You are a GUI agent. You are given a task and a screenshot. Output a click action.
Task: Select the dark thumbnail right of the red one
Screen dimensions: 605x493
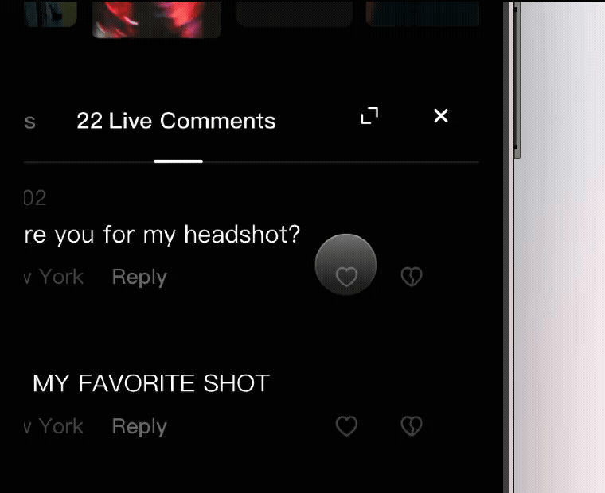coord(294,14)
